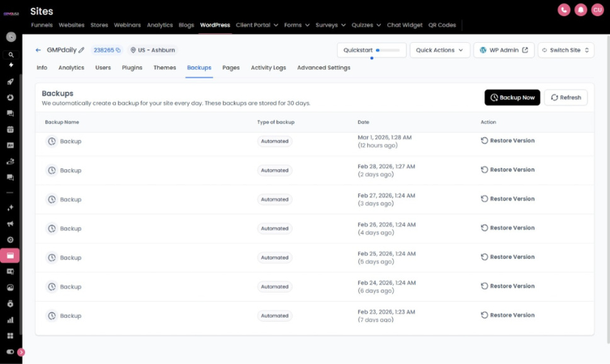This screenshot has height=364, width=610.
Task: Open the Activity Logs tab
Action: (268, 68)
